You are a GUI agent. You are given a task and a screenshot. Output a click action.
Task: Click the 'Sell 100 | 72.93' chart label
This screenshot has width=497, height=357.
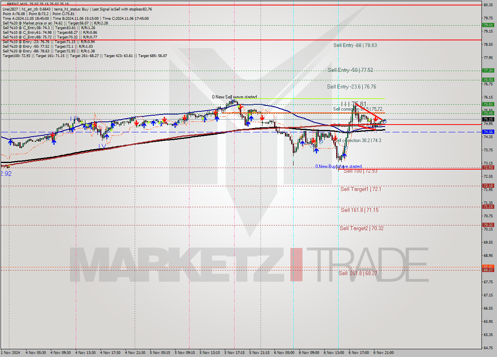pyautogui.click(x=360, y=171)
